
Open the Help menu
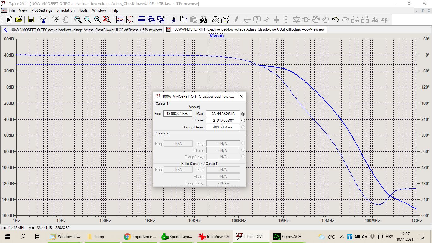pos(114,10)
